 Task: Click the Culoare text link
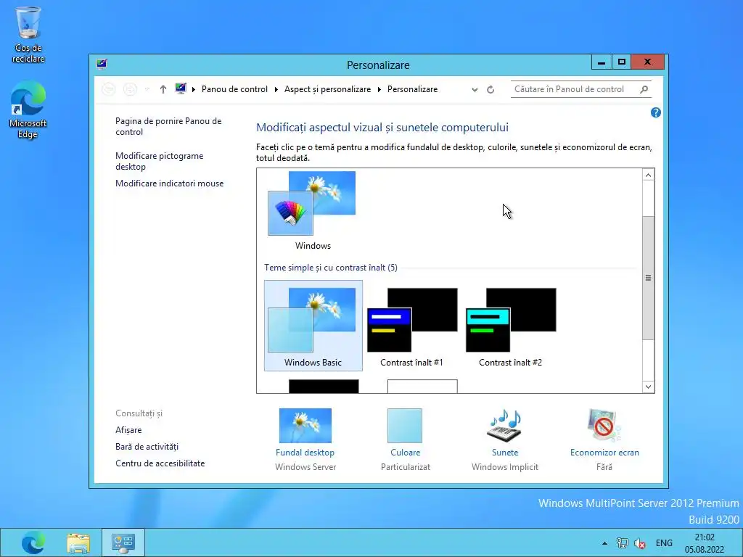coord(405,453)
